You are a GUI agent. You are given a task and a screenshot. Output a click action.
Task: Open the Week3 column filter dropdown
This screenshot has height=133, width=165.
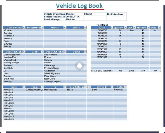[x=85, y=52]
